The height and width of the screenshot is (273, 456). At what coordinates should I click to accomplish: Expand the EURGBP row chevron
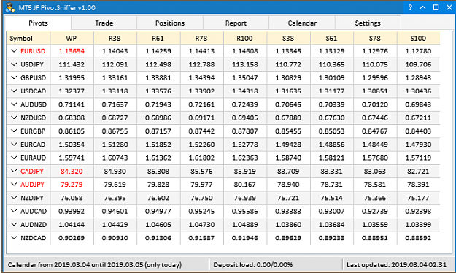point(14,131)
